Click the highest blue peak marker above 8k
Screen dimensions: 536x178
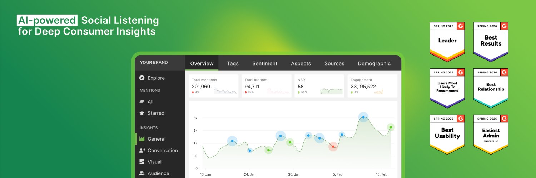point(363,117)
